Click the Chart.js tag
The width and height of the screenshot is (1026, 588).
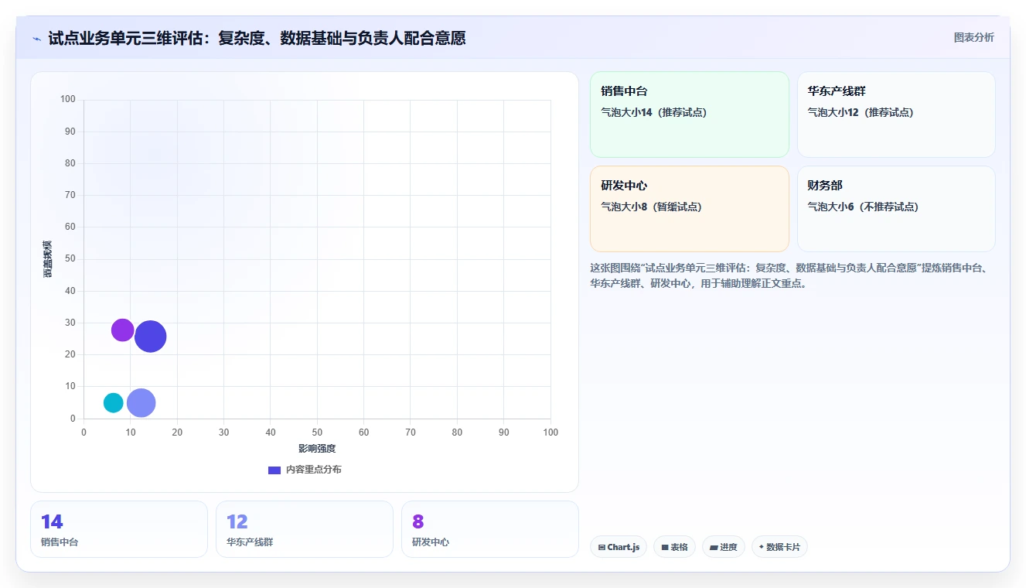(619, 547)
